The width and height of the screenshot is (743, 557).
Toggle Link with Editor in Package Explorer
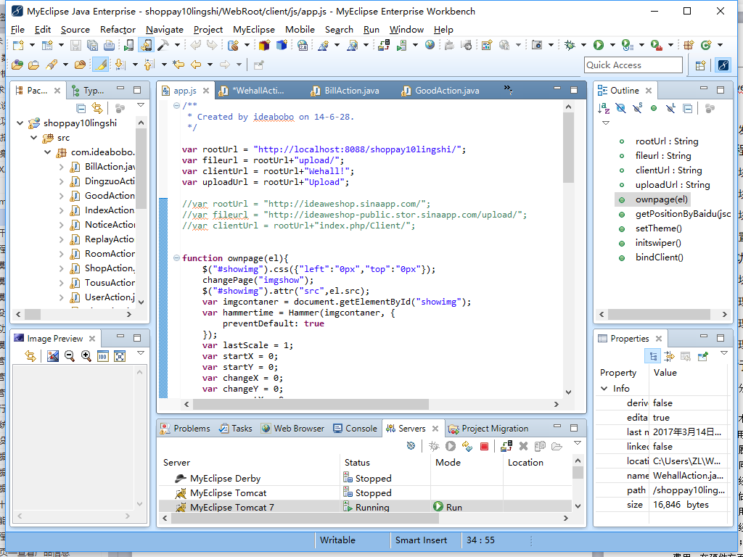pyautogui.click(x=97, y=108)
